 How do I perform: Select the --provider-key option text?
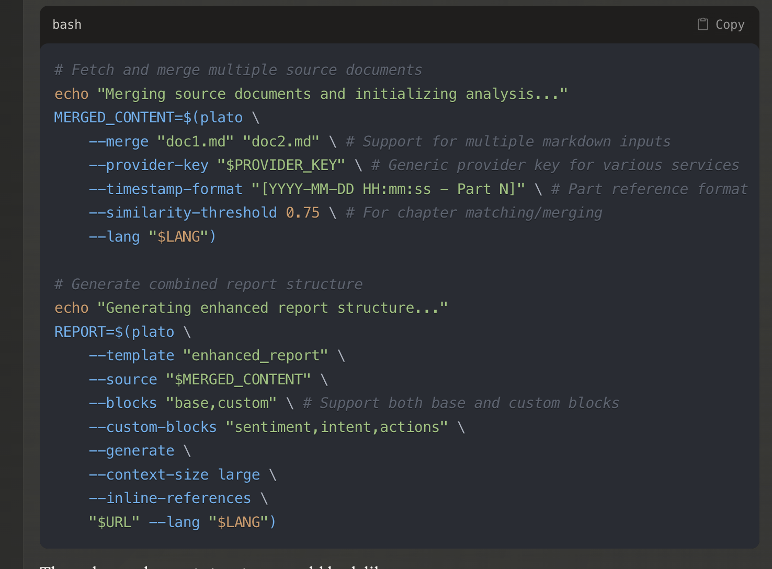coord(148,165)
